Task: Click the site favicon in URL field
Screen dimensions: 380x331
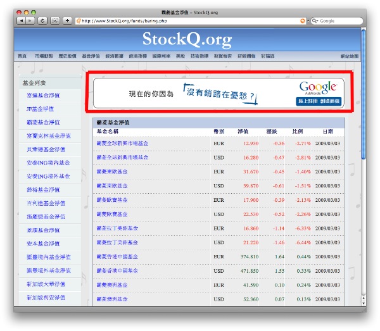Action: [x=79, y=21]
